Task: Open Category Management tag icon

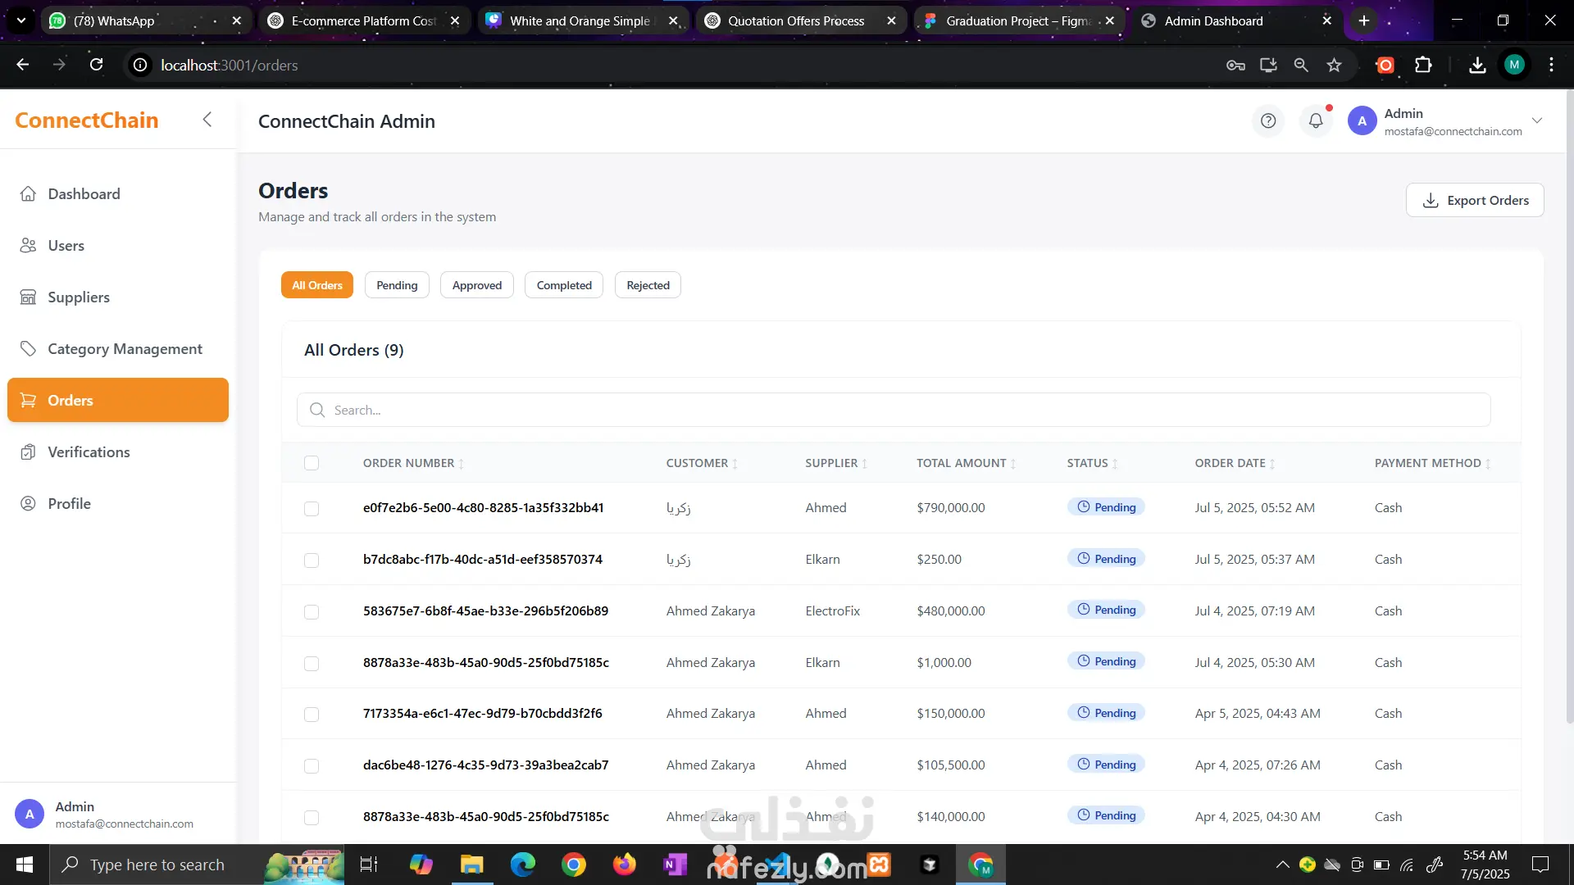Action: point(28,349)
